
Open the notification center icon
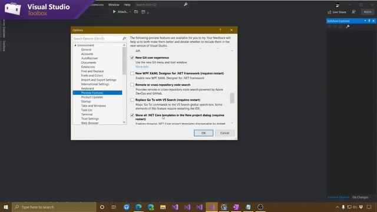click(369, 207)
